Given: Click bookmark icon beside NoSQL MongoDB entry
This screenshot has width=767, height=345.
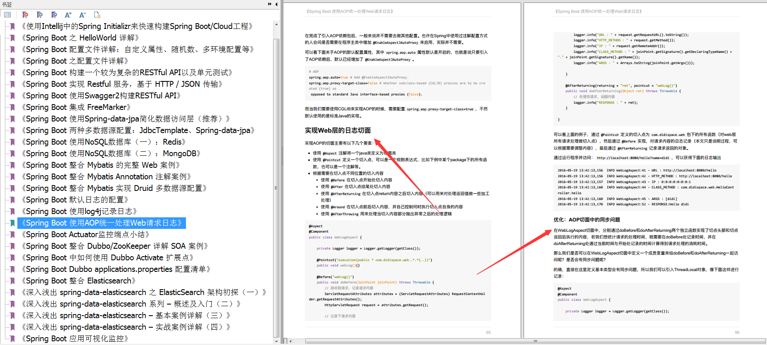Looking at the screenshot, I should (12, 154).
